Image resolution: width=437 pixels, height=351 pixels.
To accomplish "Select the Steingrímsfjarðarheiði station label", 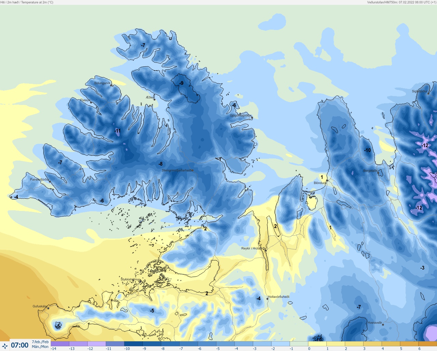I will [x=177, y=170].
